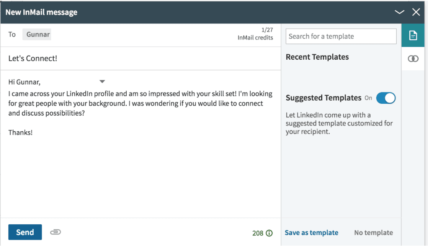Expand the dropdown arrow beside Hi Gunnar
428x248 pixels.
[102, 82]
